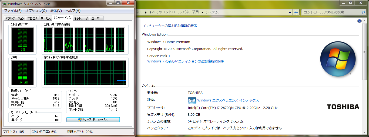
Task: Expand arrow after すべてのコントロール パネル項目 breadcrumb
Action: [x=202, y=12]
